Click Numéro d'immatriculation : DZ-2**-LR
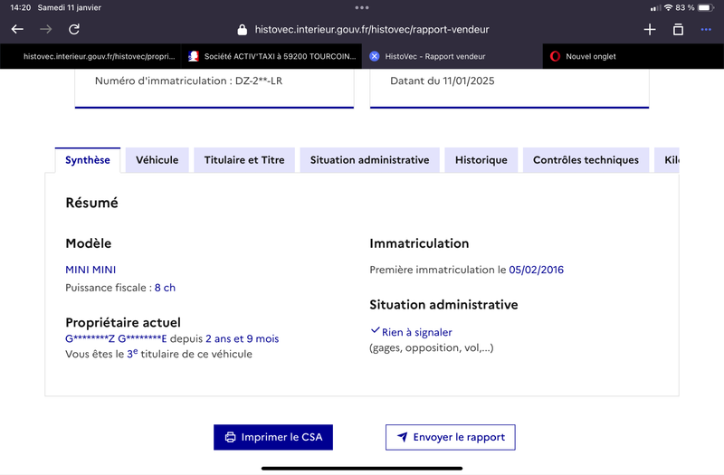 pos(188,81)
